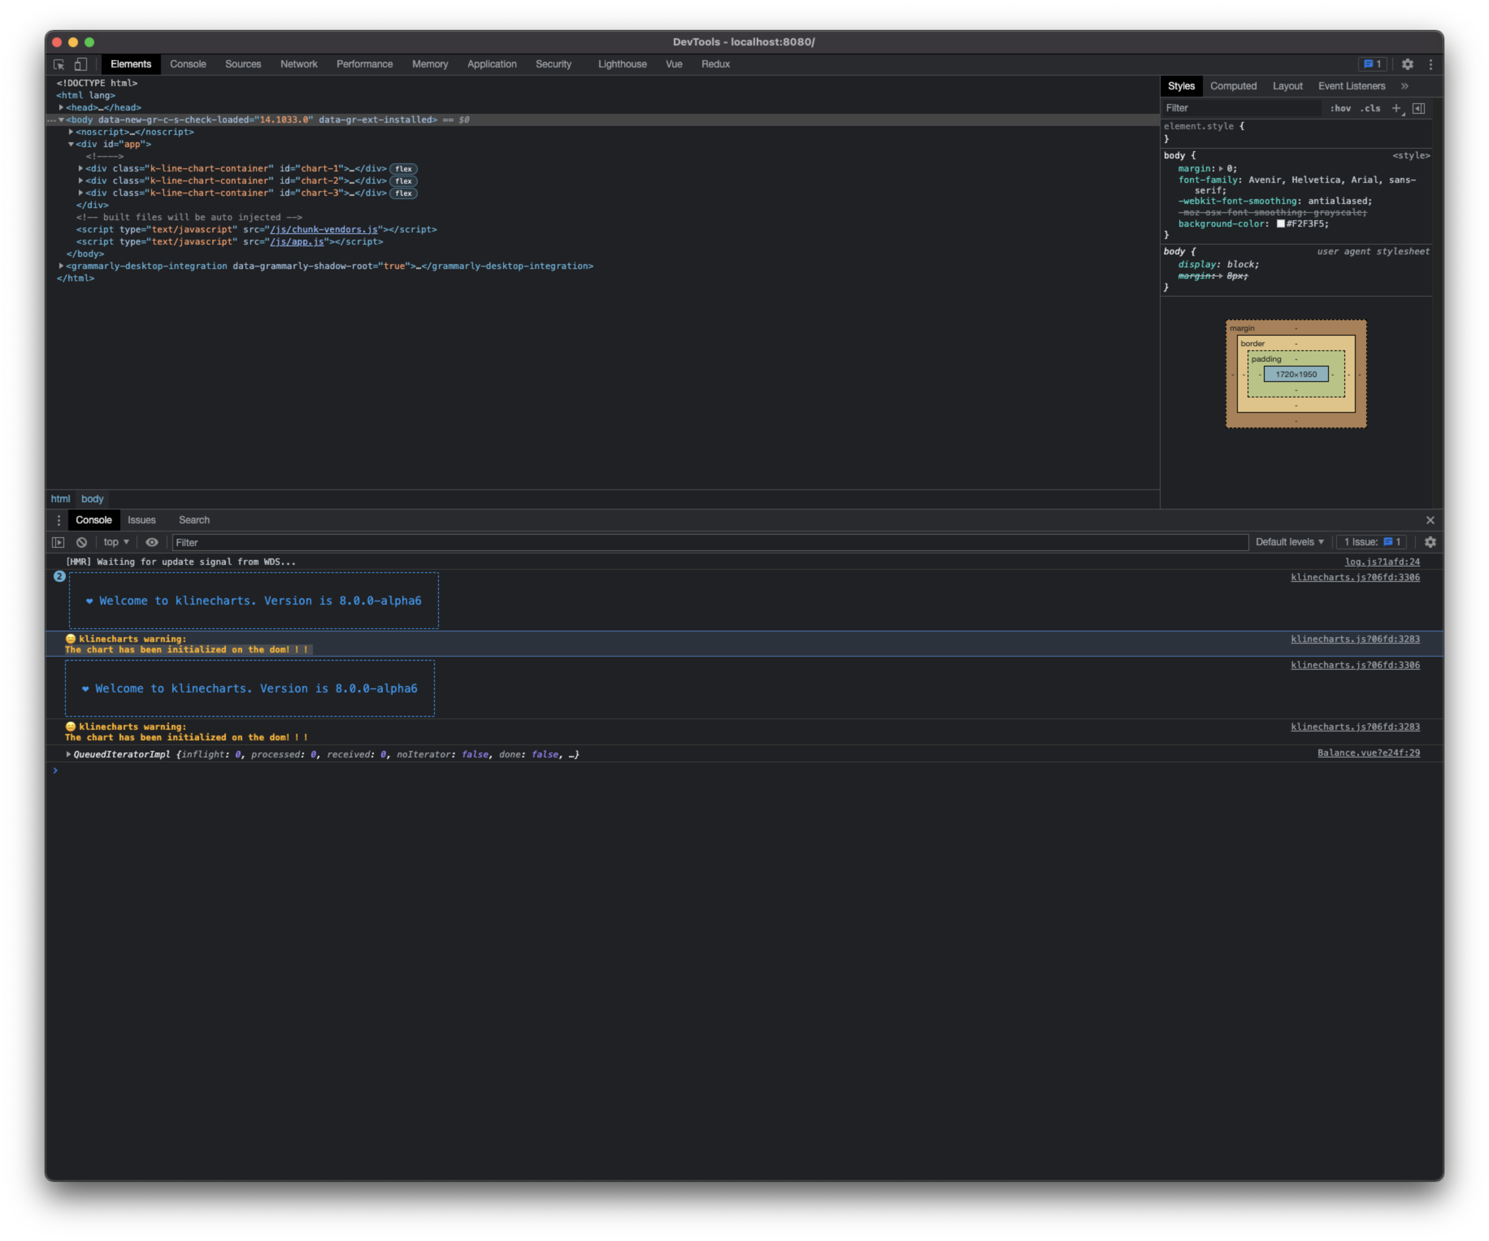Viewport: 1489px width, 1241px height.
Task: Click the #F2F3F5 background-color swatch
Action: [1281, 223]
